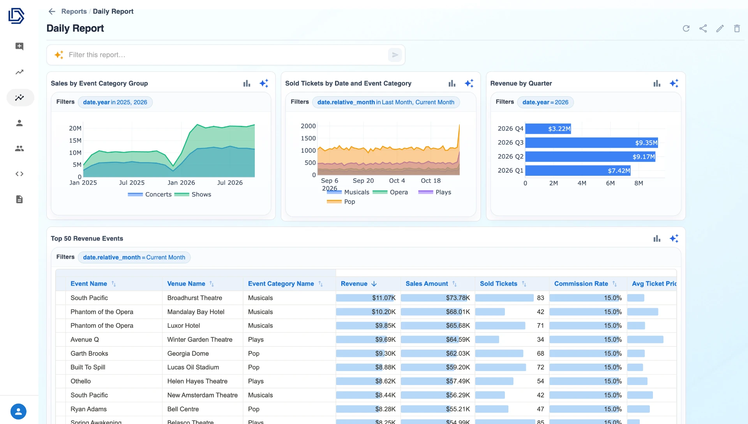Viewport: 748px width, 424px height.
Task: Toggle Musicals legend entry in tickets chart
Action: [348, 192]
